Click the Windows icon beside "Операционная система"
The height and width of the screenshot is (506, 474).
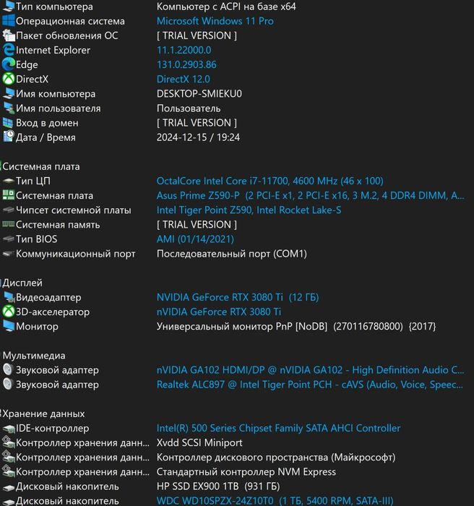(9, 21)
